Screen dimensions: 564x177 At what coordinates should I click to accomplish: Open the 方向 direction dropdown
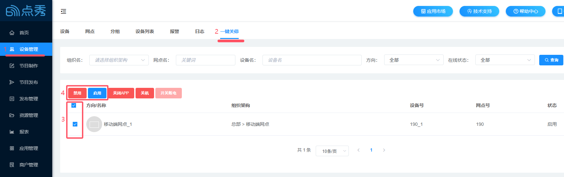[x=414, y=60]
